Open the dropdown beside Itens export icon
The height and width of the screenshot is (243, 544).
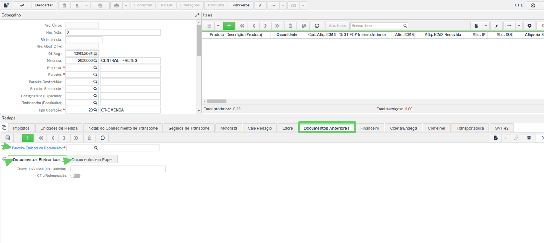[x=486, y=26]
